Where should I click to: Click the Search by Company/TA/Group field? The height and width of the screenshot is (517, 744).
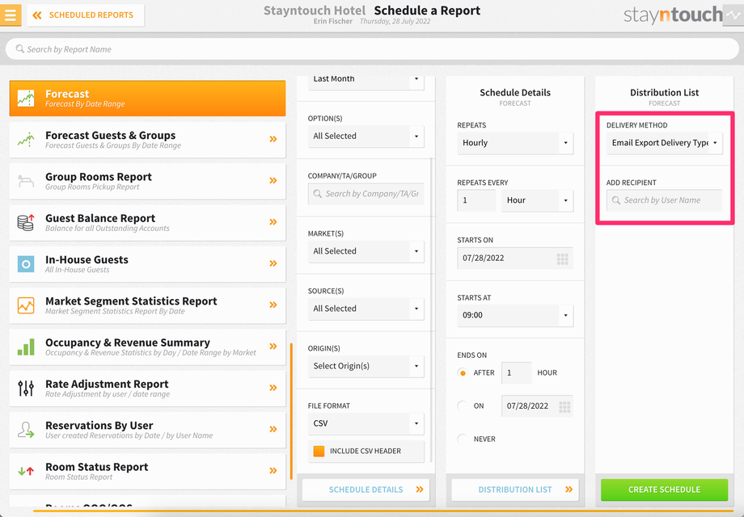[x=366, y=194]
